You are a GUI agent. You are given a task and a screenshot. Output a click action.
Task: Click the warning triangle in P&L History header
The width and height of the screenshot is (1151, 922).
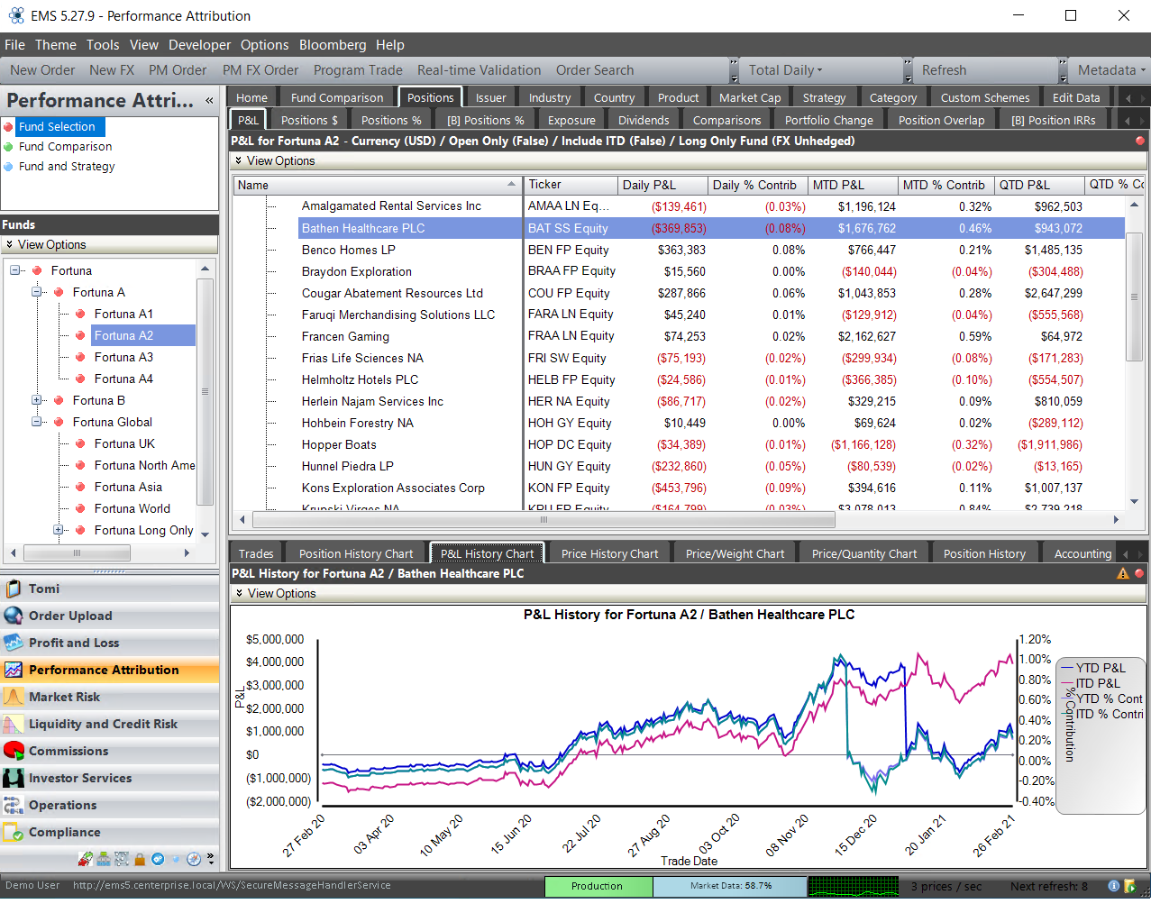(x=1122, y=573)
